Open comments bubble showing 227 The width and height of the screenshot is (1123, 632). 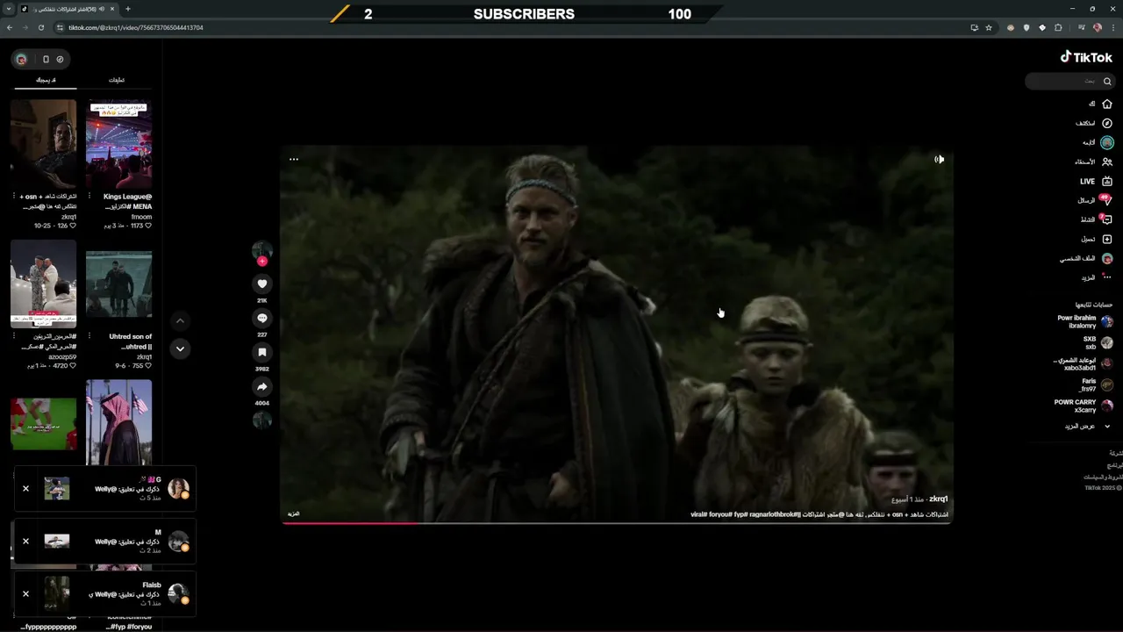point(261,318)
